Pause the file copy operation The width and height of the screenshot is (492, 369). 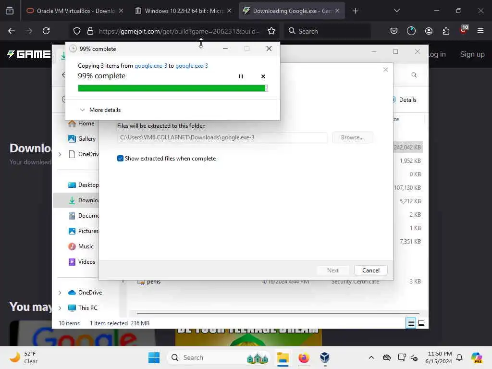241,76
